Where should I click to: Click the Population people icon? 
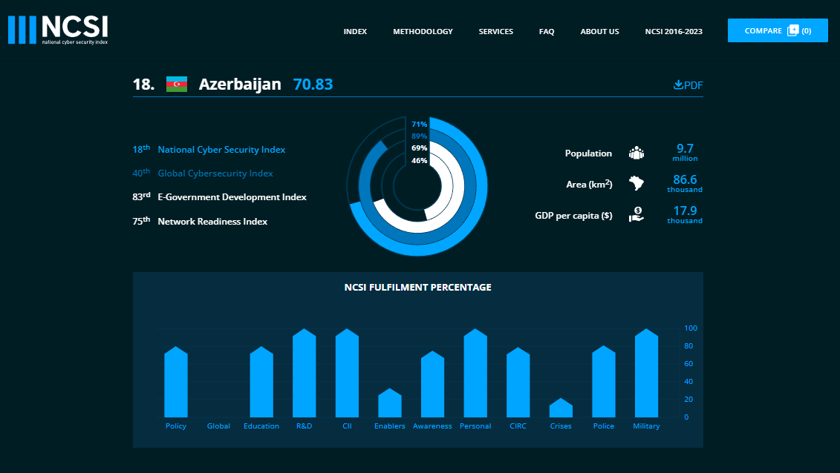[636, 153]
